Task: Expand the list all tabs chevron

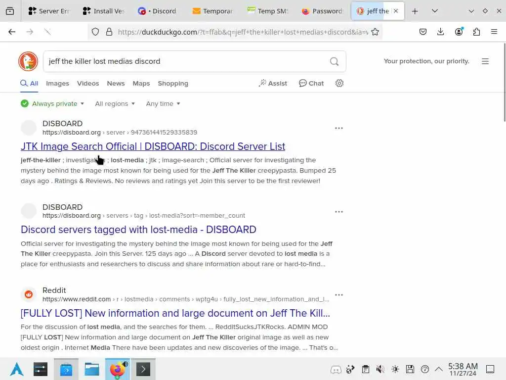Action: tap(435, 11)
